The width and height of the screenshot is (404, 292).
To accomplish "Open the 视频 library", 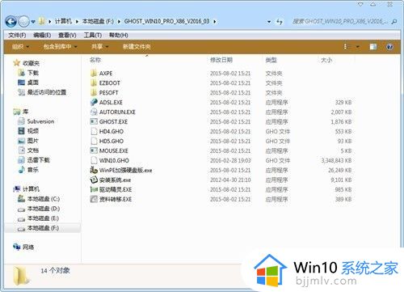I will pyautogui.click(x=33, y=131).
